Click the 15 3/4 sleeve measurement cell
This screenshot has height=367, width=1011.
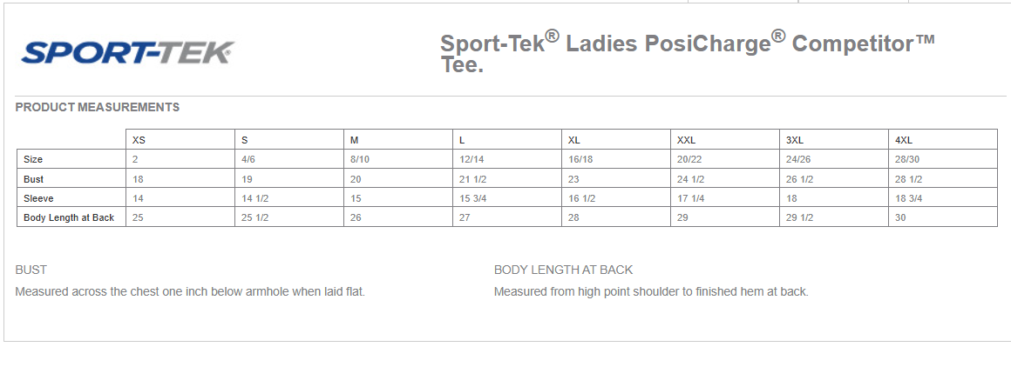pyautogui.click(x=473, y=198)
